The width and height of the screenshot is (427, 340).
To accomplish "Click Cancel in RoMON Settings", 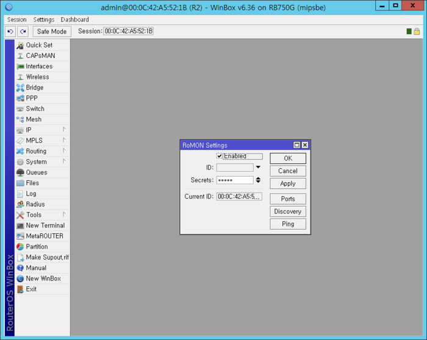I will 288,171.
